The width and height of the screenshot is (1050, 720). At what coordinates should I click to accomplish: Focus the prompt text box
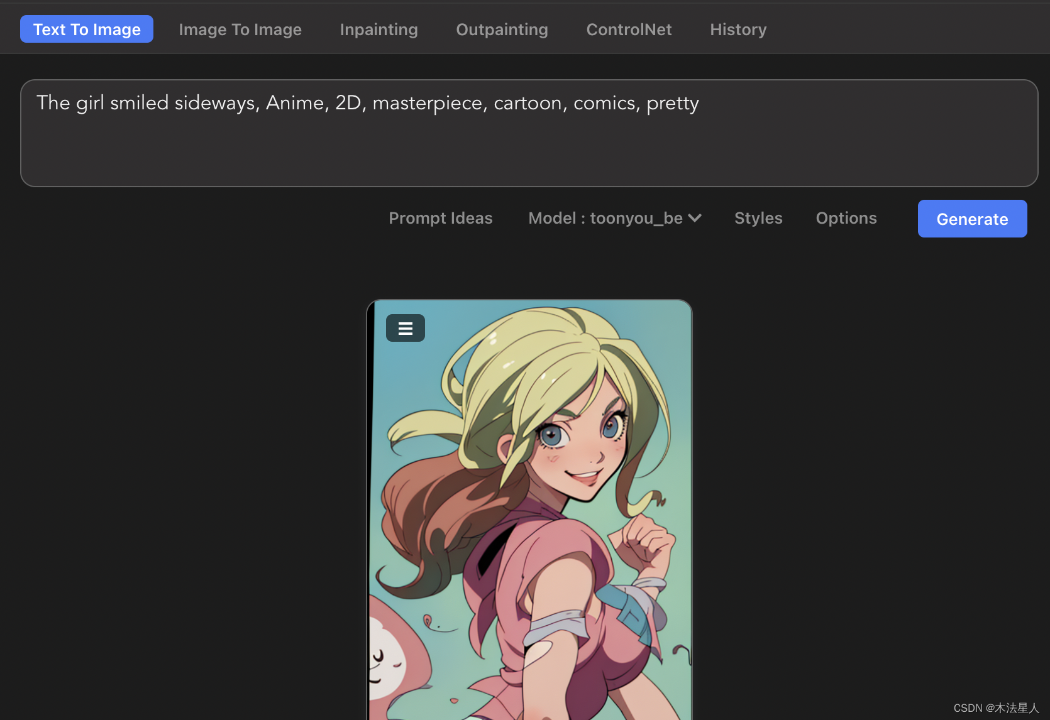(529, 133)
